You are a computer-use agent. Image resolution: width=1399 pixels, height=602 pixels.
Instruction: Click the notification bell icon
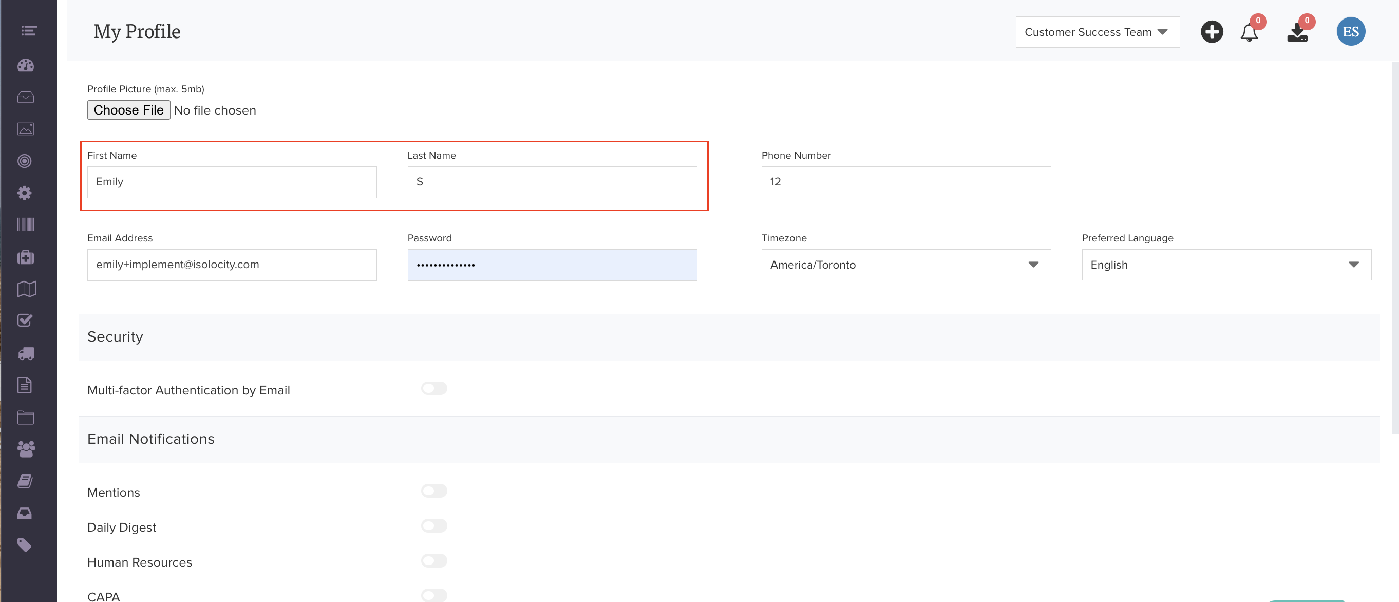coord(1249,32)
